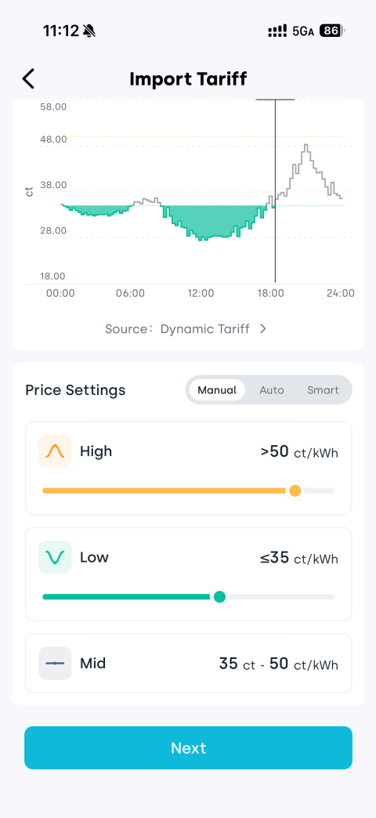Tap the signal strength icon
Viewport: 376px width, 818px height.
click(x=277, y=31)
